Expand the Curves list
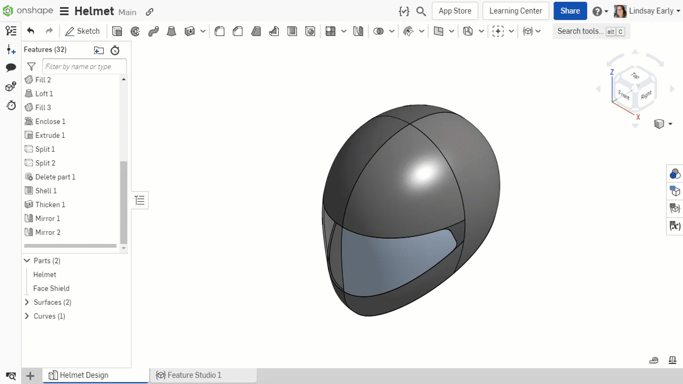This screenshot has width=683, height=384. (x=27, y=316)
